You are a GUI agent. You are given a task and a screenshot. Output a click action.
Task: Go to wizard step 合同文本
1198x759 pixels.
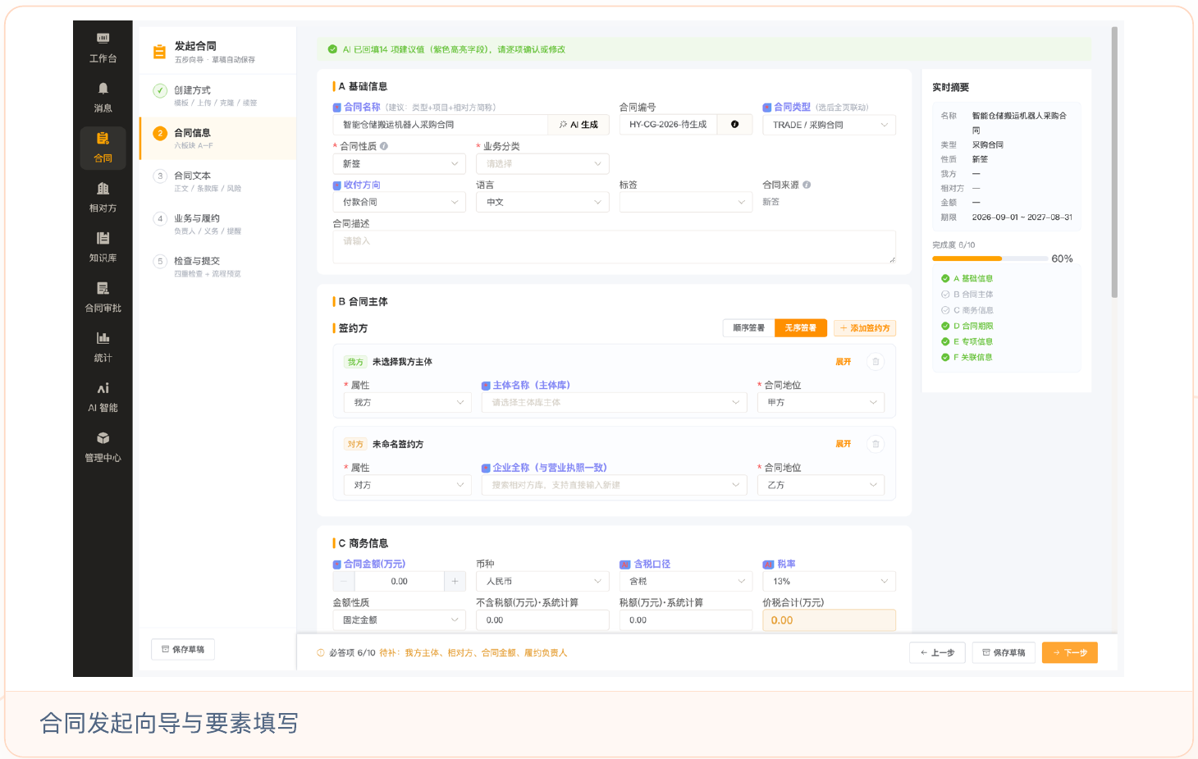click(x=217, y=181)
